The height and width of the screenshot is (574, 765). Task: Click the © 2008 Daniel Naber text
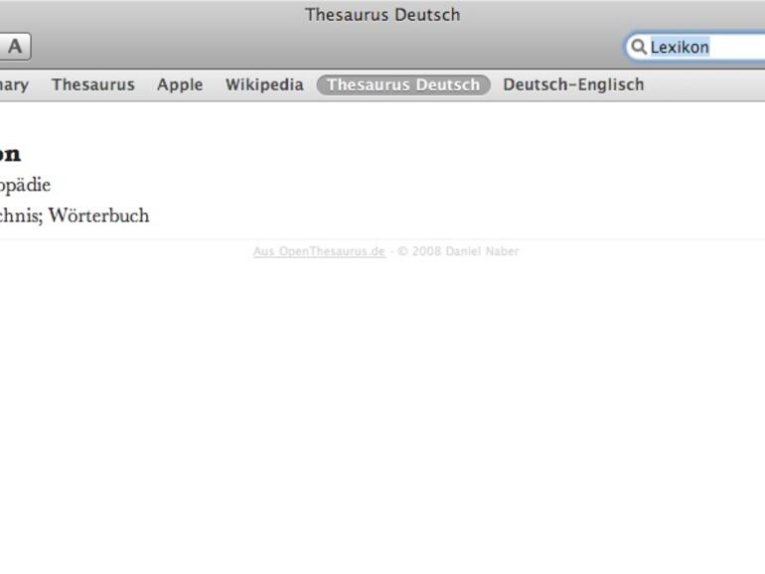click(458, 251)
